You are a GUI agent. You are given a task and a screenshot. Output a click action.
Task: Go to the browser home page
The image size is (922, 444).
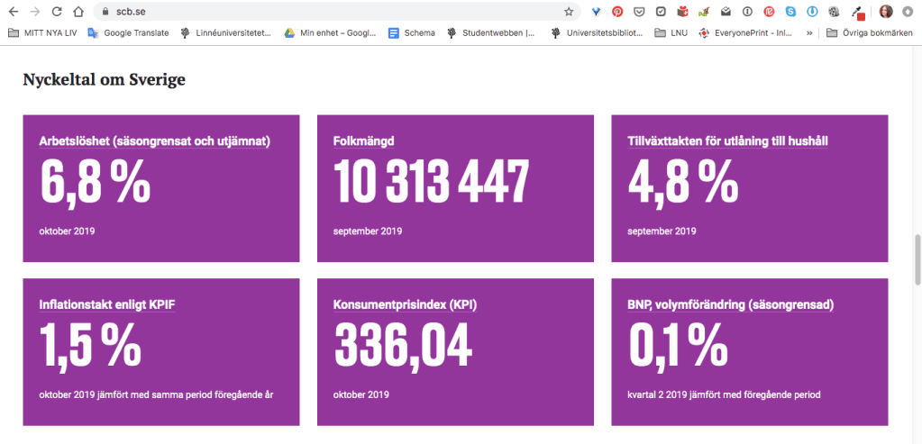(x=78, y=12)
